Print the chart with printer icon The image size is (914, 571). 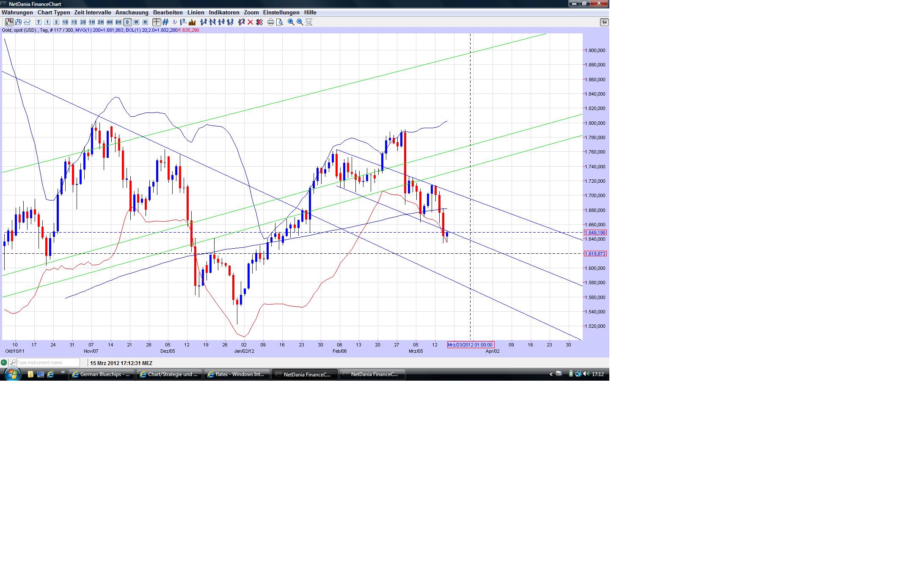tap(270, 22)
